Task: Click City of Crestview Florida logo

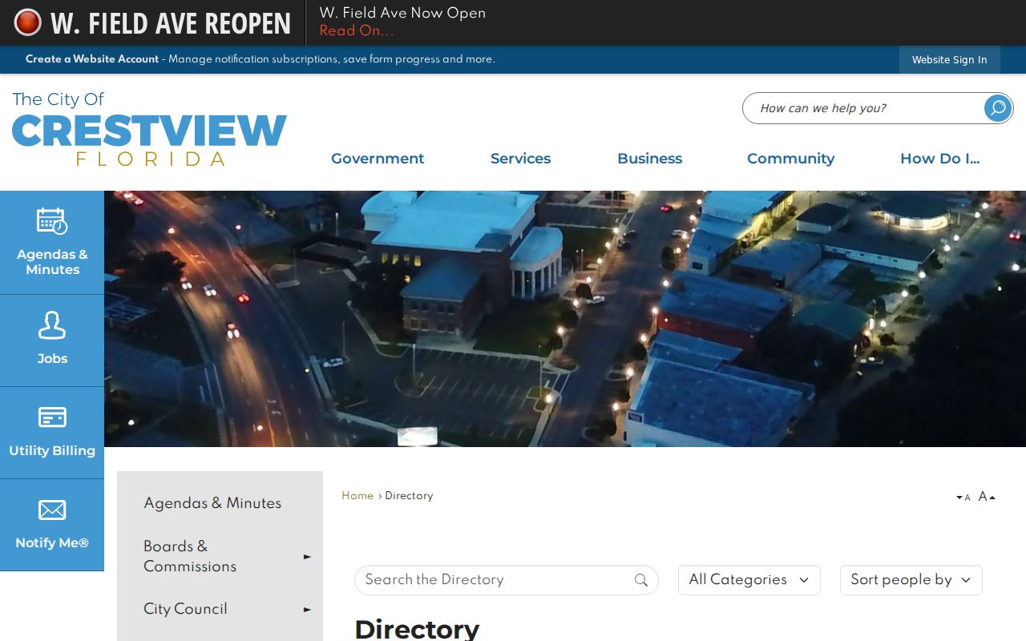Action: pos(149,128)
